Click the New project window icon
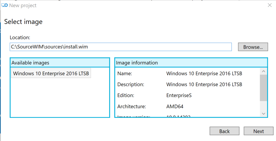Screen dimensions: 276x141 (x=5, y=5)
